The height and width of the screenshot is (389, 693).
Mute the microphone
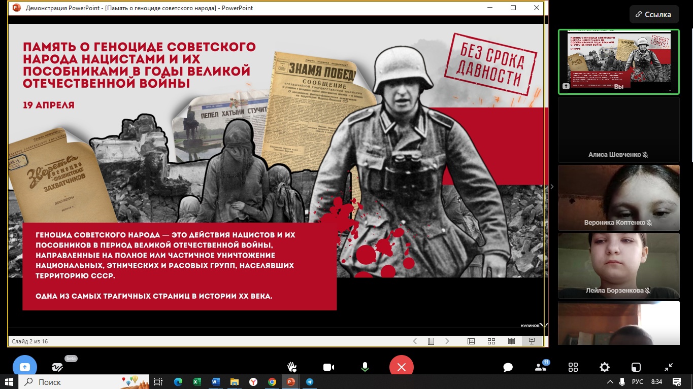(365, 367)
